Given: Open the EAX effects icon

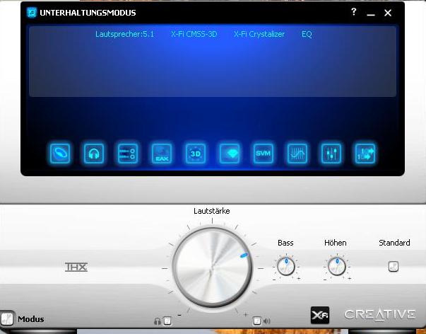Looking at the screenshot, I should (x=162, y=154).
